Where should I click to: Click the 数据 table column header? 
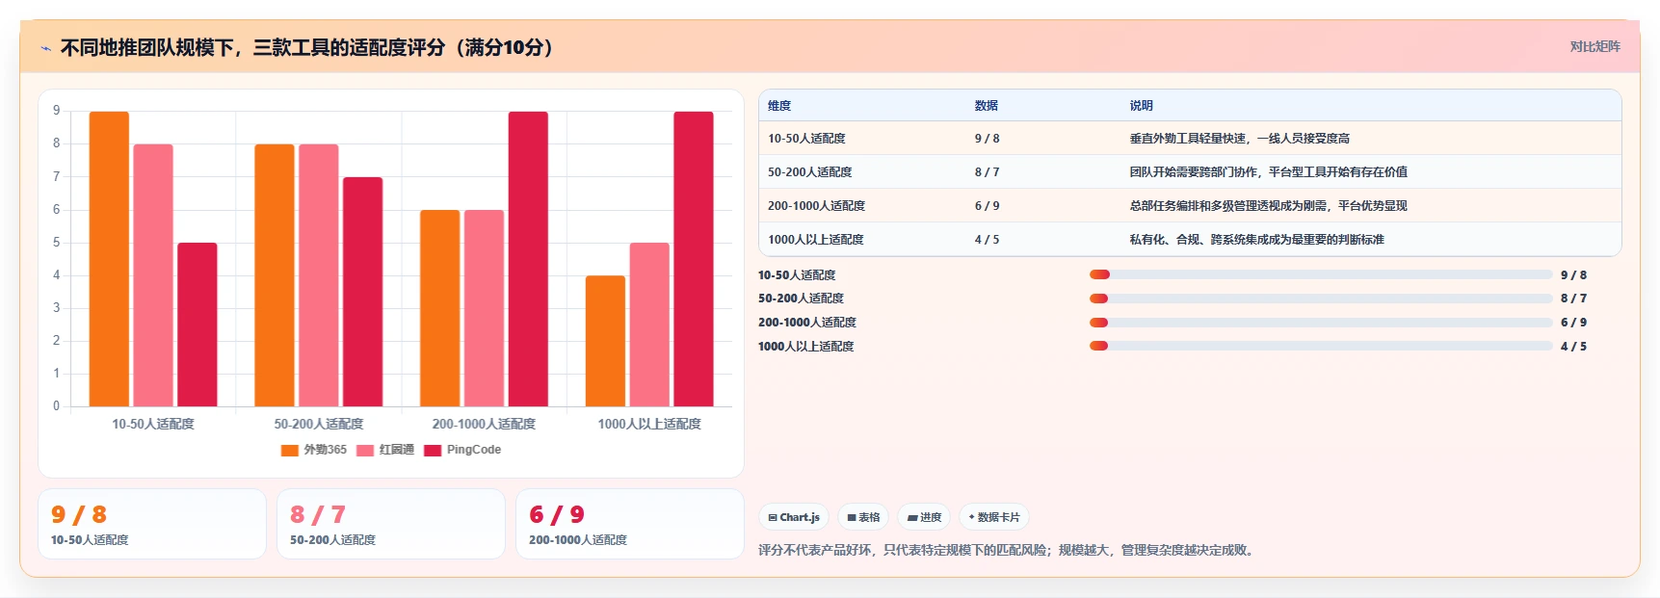coord(987,106)
